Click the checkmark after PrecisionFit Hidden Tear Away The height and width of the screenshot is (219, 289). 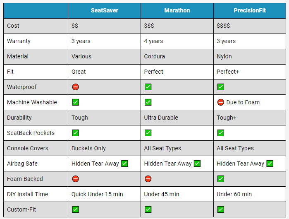tap(270, 164)
